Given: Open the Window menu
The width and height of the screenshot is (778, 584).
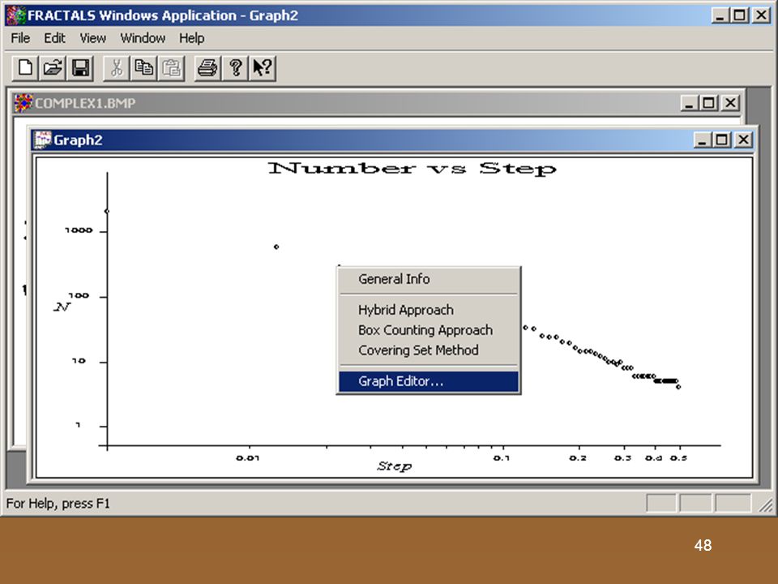Looking at the screenshot, I should point(143,38).
